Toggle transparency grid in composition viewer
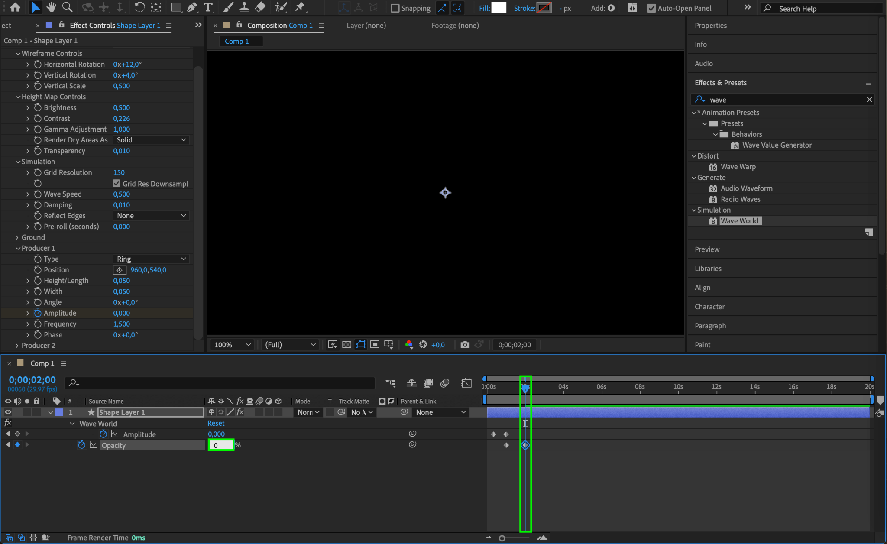The height and width of the screenshot is (544, 887). coord(346,345)
